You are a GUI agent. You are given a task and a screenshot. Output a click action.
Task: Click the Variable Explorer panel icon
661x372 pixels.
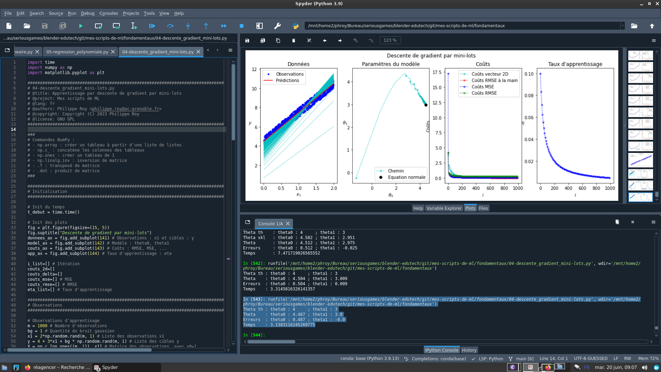coord(443,208)
